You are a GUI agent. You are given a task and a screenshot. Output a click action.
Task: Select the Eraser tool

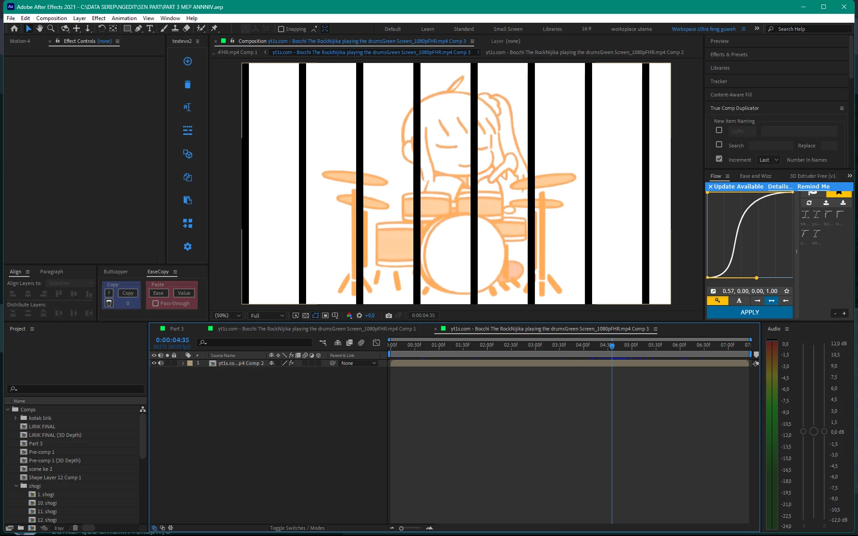point(186,29)
